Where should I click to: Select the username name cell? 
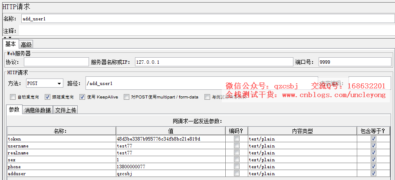coord(62,146)
